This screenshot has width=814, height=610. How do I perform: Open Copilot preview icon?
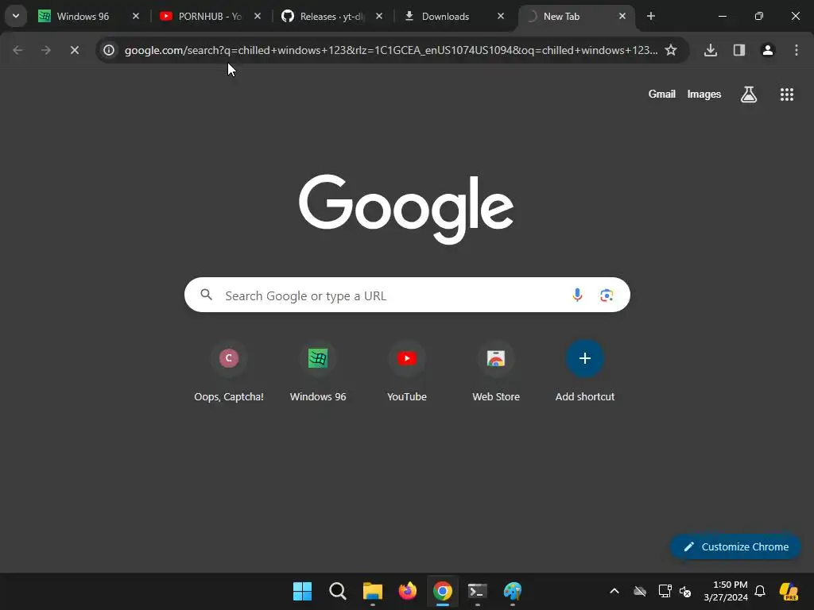[x=789, y=591]
